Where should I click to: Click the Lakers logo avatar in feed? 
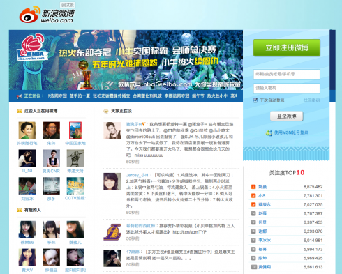click(112, 231)
